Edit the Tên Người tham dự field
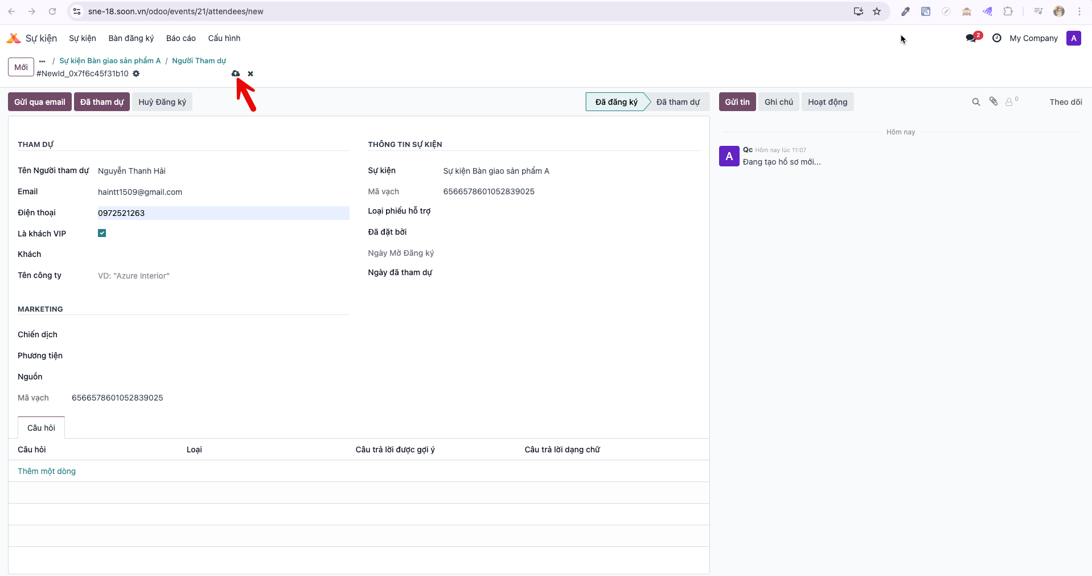This screenshot has width=1092, height=576. tap(223, 171)
